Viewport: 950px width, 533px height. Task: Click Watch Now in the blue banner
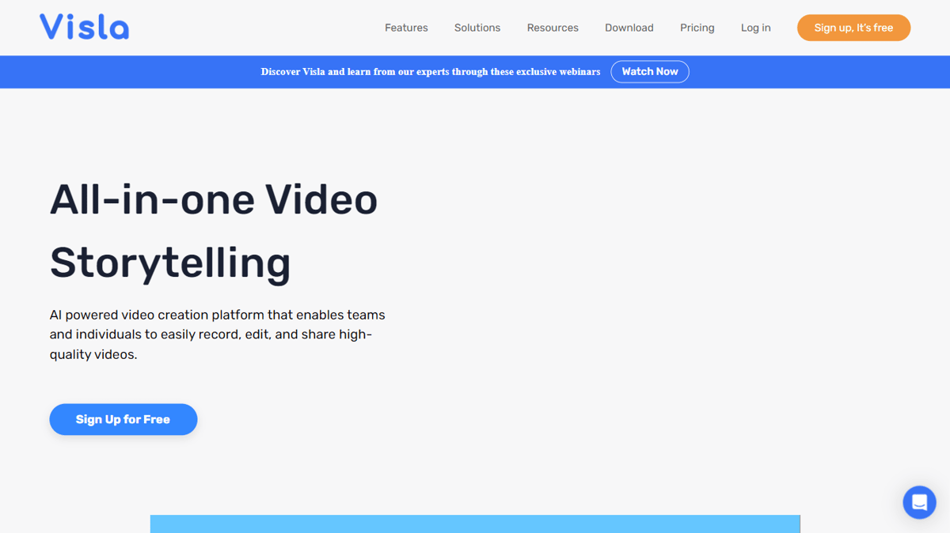point(650,72)
